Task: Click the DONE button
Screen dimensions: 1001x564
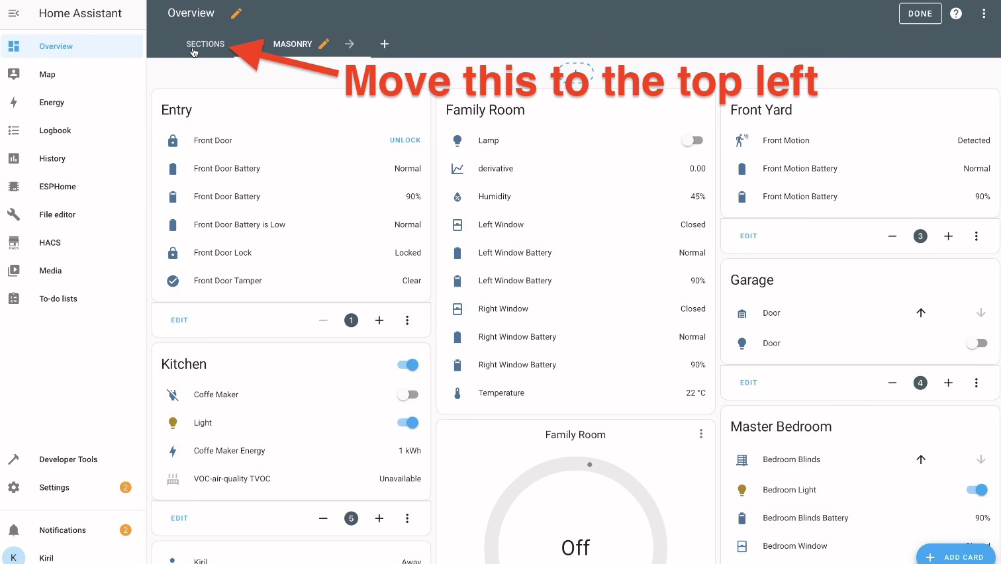Action: pyautogui.click(x=920, y=13)
